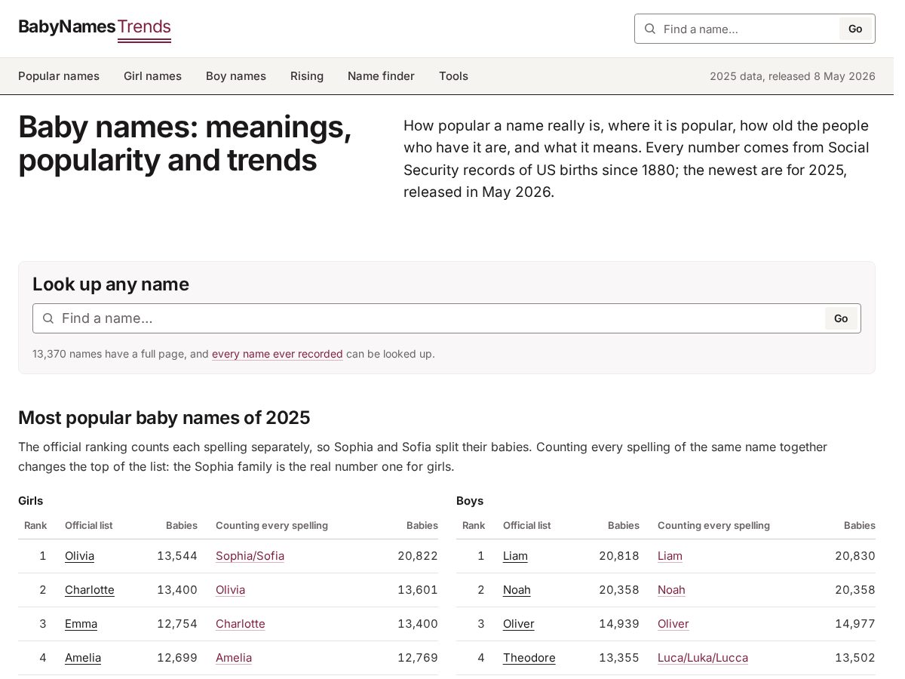Screen dimensions: 905x679
Task: Open Amelia in girls Counting every spelling
Action: pos(234,658)
